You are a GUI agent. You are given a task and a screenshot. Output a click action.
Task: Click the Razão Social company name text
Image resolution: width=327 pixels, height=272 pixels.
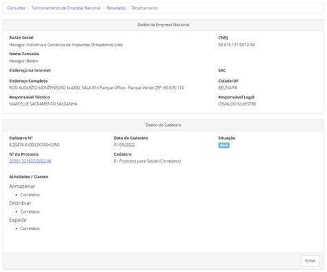66,45
